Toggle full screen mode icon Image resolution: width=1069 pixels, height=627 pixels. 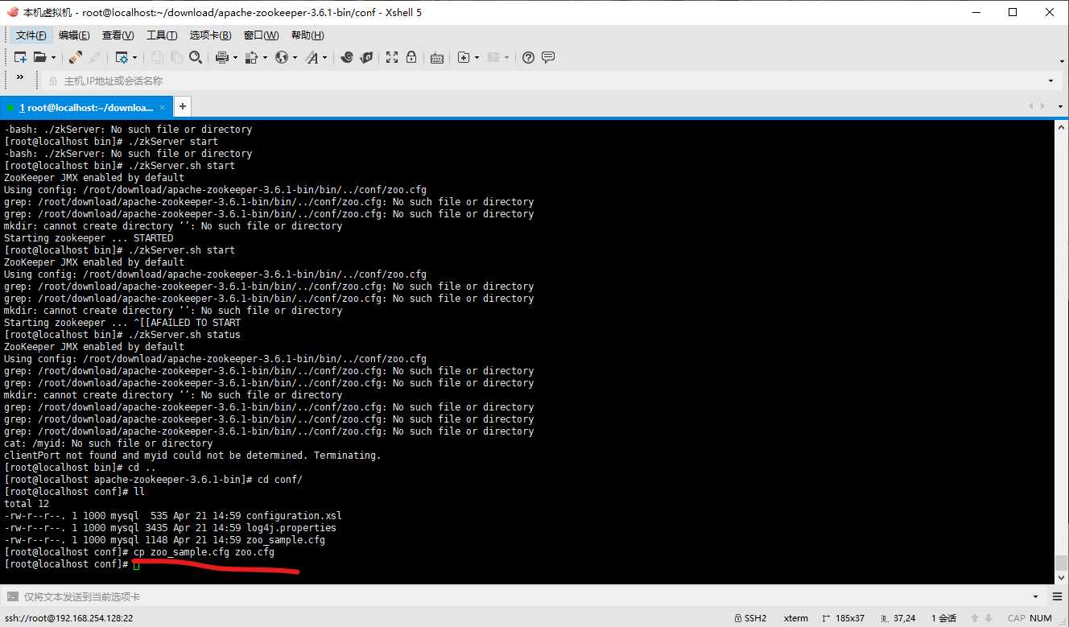tap(392, 57)
